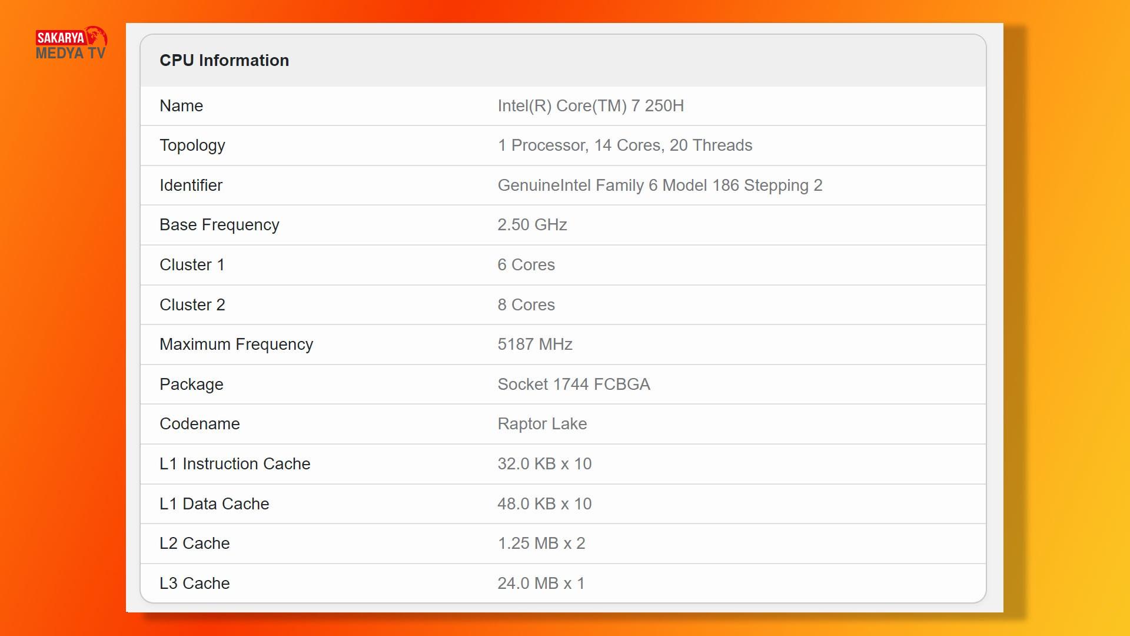Click the Name row label
The image size is (1130, 636).
point(181,106)
